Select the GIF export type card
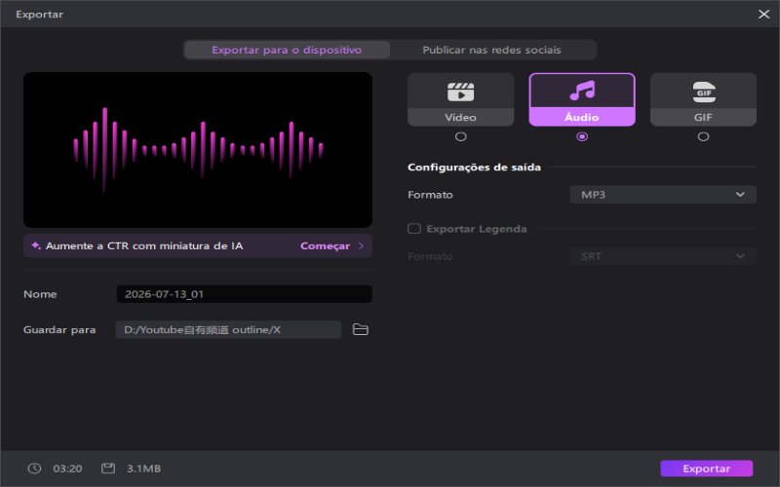 (x=703, y=99)
